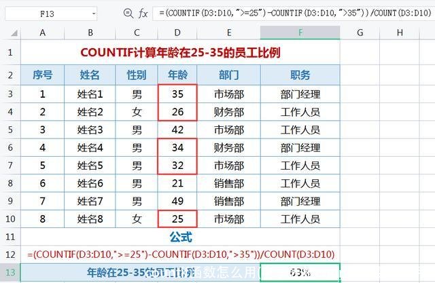This screenshot has height=283, width=435.
Task: Click 女 gender cell in 姓名8 row
Action: (137, 219)
